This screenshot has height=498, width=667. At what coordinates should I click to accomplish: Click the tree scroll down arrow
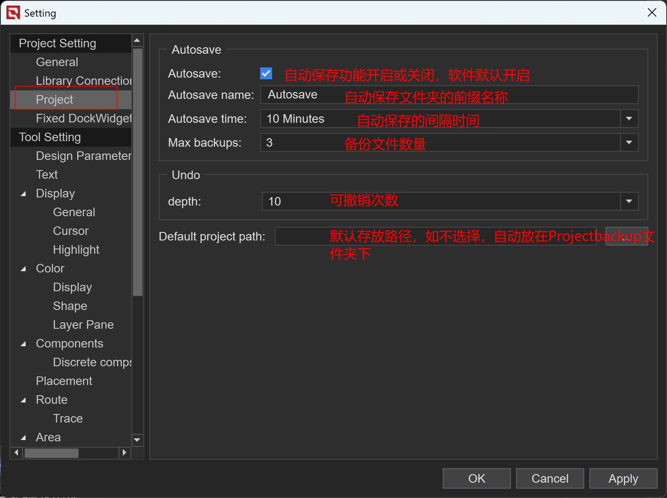click(x=137, y=440)
